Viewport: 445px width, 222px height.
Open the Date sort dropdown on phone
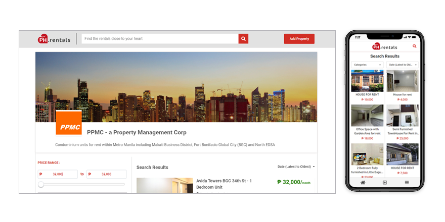click(402, 65)
